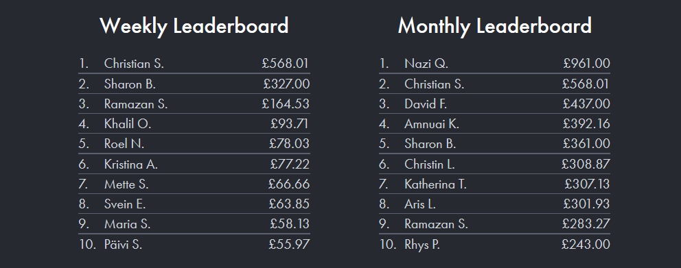Select Kristina A. row
Image resolution: width=681 pixels, height=268 pixels.
click(x=194, y=164)
